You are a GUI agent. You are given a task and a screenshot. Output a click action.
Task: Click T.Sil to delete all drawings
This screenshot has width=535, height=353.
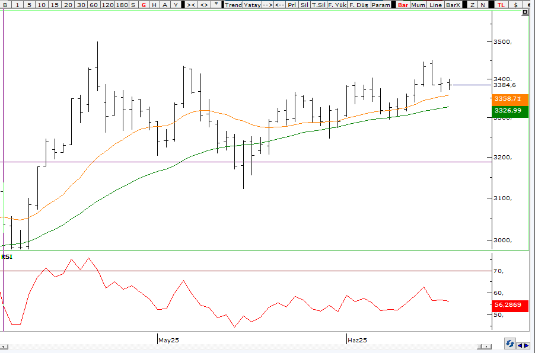pyautogui.click(x=319, y=5)
